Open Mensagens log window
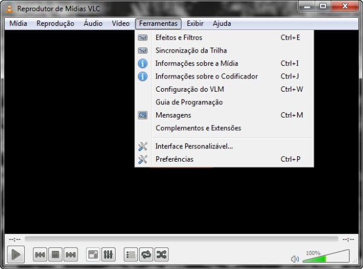The width and height of the screenshot is (363, 269). pyautogui.click(x=173, y=115)
